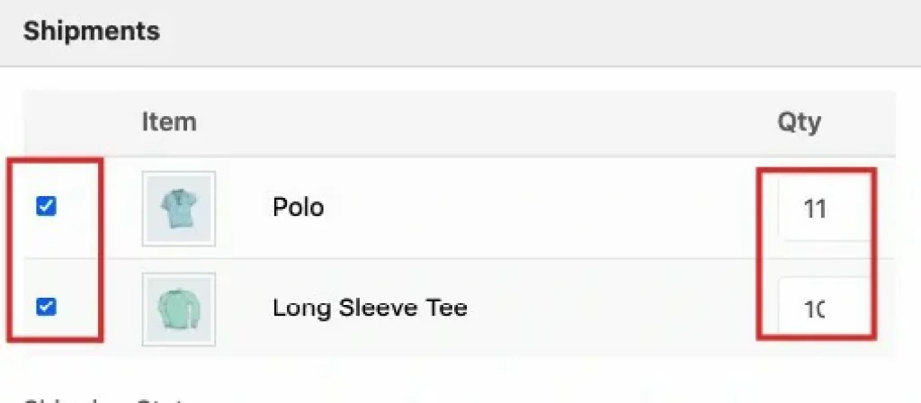
Task: Click the Item column header
Action: click(168, 122)
